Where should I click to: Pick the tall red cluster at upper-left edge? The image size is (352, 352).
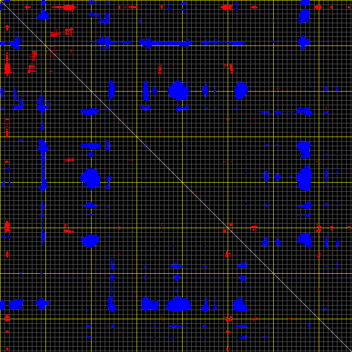pyautogui.click(x=7, y=64)
